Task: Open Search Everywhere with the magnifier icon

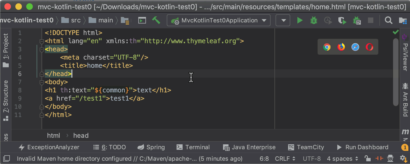Action: click(x=389, y=20)
